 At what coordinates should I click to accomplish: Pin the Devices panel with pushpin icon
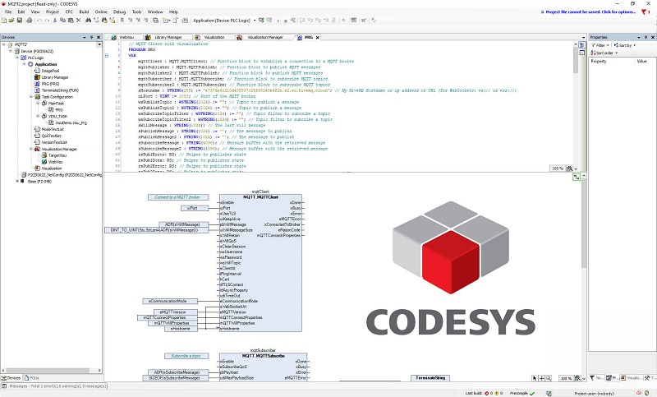pos(91,37)
